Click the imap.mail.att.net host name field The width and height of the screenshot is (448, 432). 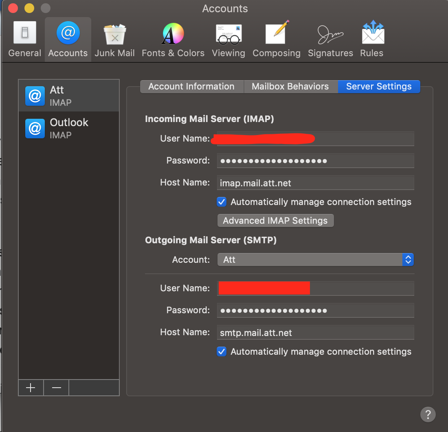(315, 183)
